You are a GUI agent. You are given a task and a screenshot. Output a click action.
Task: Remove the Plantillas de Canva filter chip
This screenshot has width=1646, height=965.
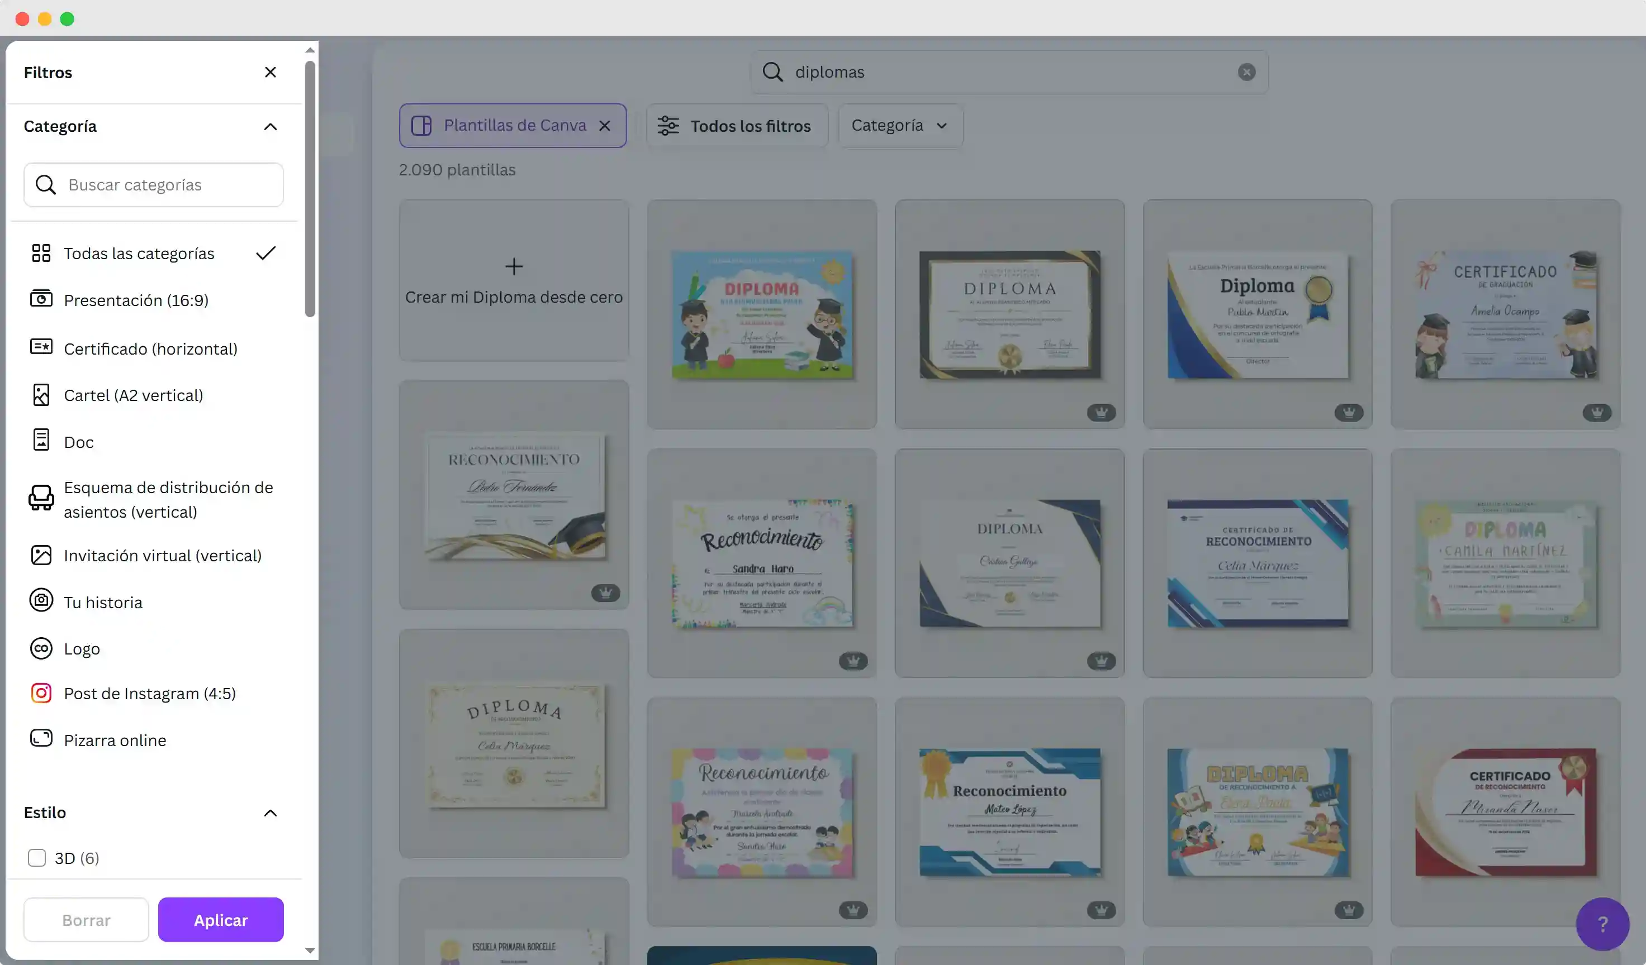tap(605, 126)
